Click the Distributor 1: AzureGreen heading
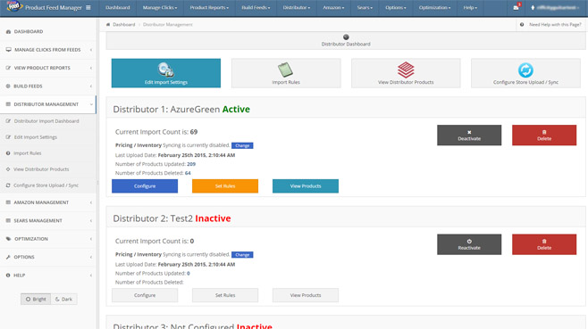Screen dimensions: 588x329 click(181, 110)
